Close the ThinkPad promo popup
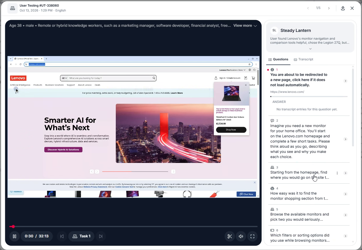This screenshot has width=362, height=250. (246, 85)
